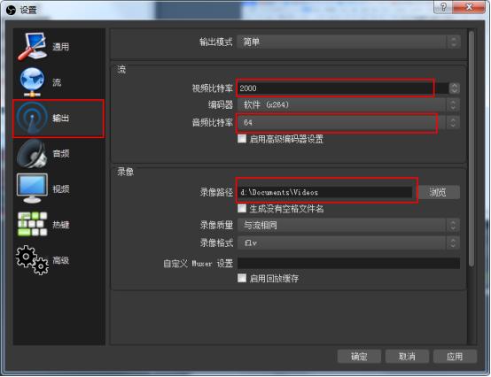Screen dimensions: 491x377
Task: Click the 录像路径 path input field
Action: point(324,192)
